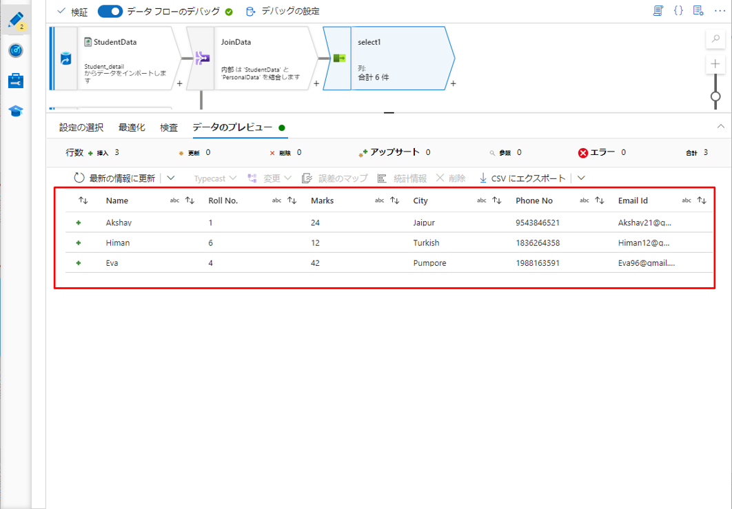Click CSV にエクスポート
This screenshot has height=509, width=732.
522,178
